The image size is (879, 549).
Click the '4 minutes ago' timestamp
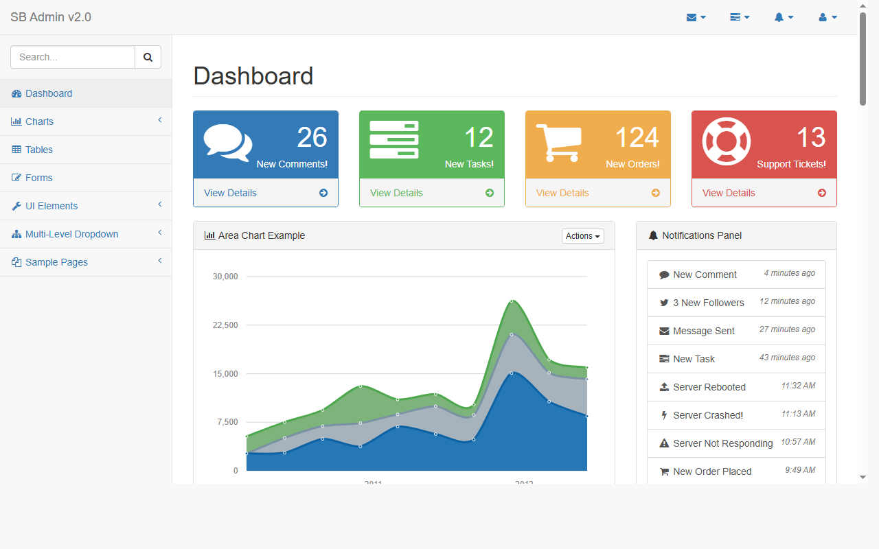[790, 273]
